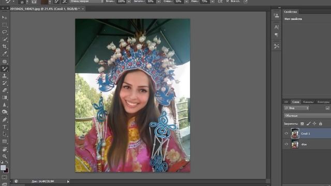Open the blend mode dropdown Обычные
This screenshot has height=186, width=331.
pos(307,116)
